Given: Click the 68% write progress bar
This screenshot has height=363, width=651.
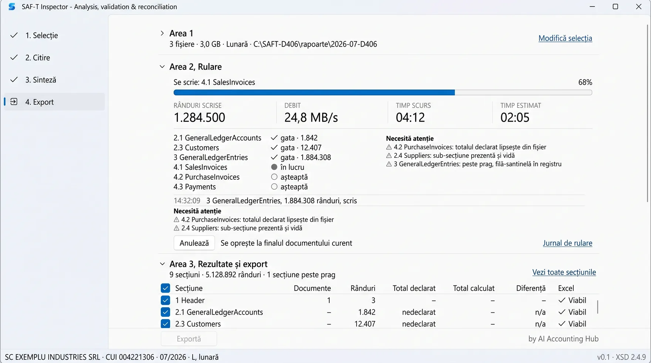Looking at the screenshot, I should click(383, 92).
